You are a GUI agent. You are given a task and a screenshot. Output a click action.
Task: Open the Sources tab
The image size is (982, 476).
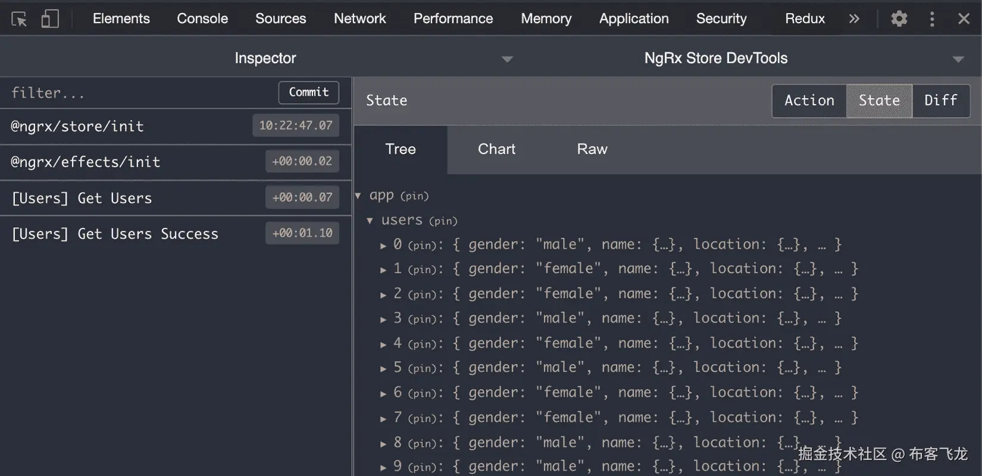pos(280,18)
